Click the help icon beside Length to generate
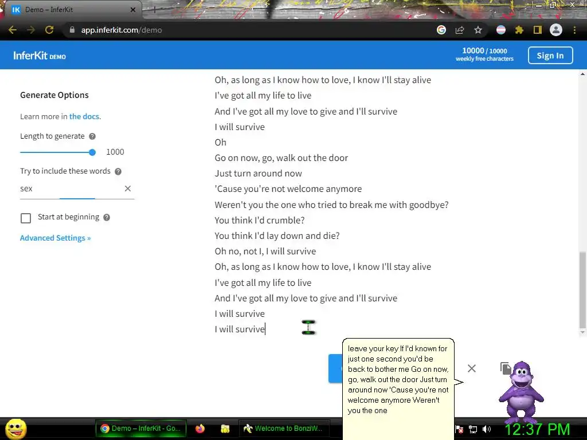Viewport: 587px width, 440px height. point(92,136)
